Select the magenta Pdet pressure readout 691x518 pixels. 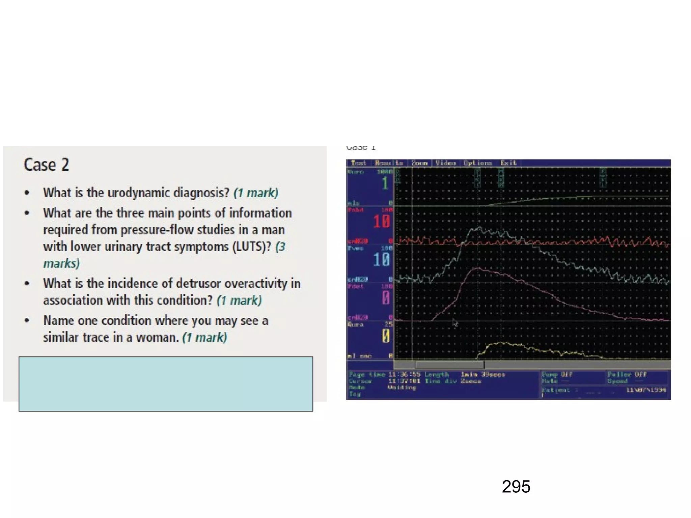click(385, 298)
